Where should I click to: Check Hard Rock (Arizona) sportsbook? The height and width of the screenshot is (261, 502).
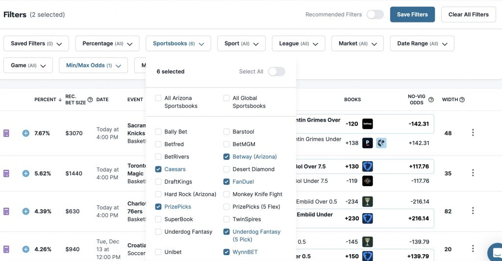click(x=158, y=194)
